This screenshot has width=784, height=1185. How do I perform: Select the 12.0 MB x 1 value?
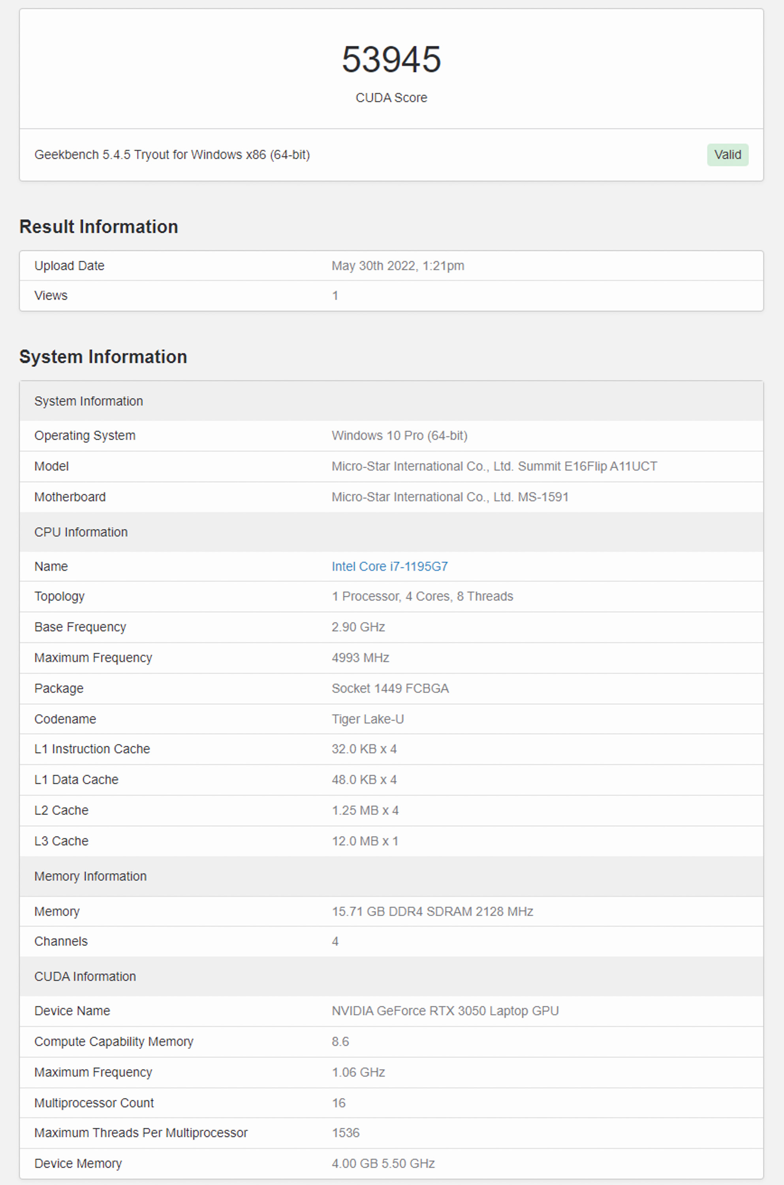coord(365,841)
